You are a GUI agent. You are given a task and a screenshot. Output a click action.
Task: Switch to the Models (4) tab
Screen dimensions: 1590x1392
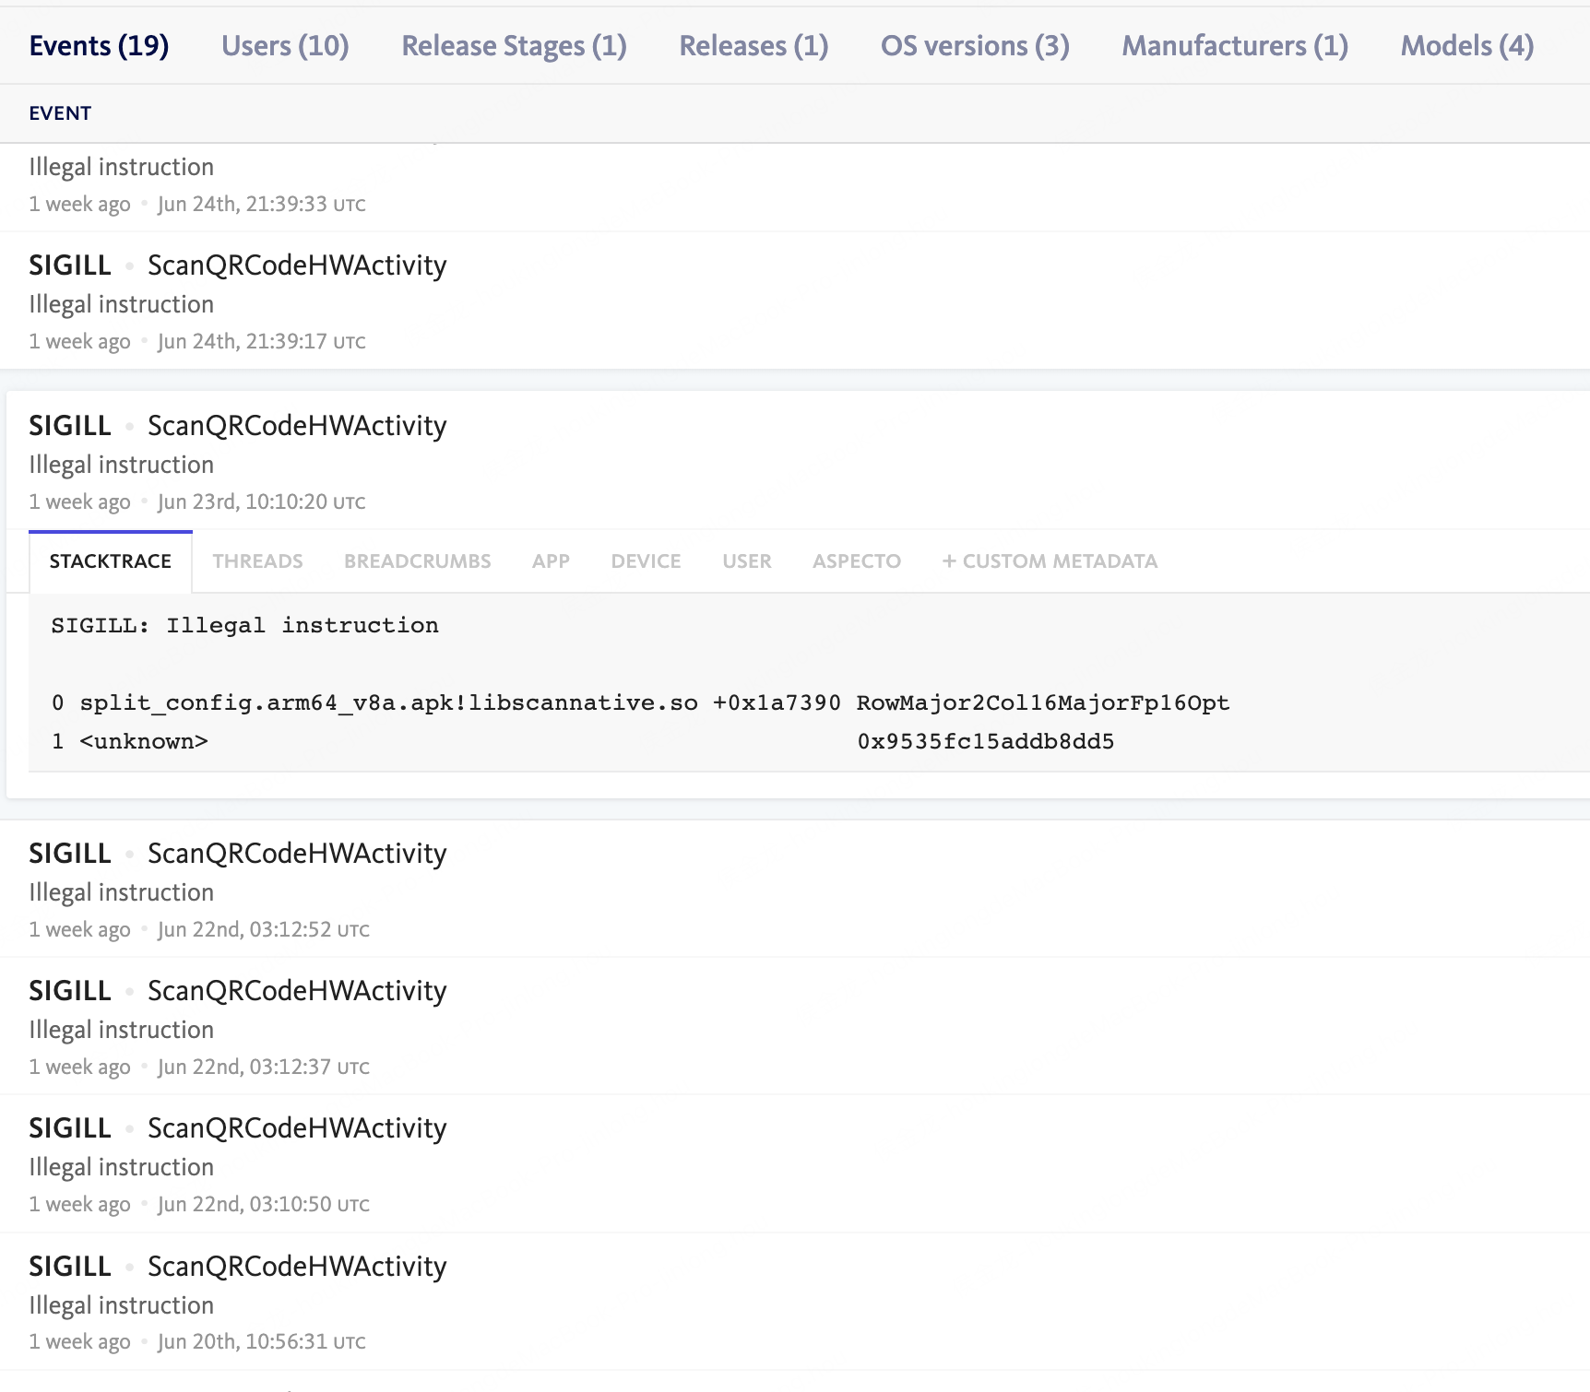pos(1467,45)
